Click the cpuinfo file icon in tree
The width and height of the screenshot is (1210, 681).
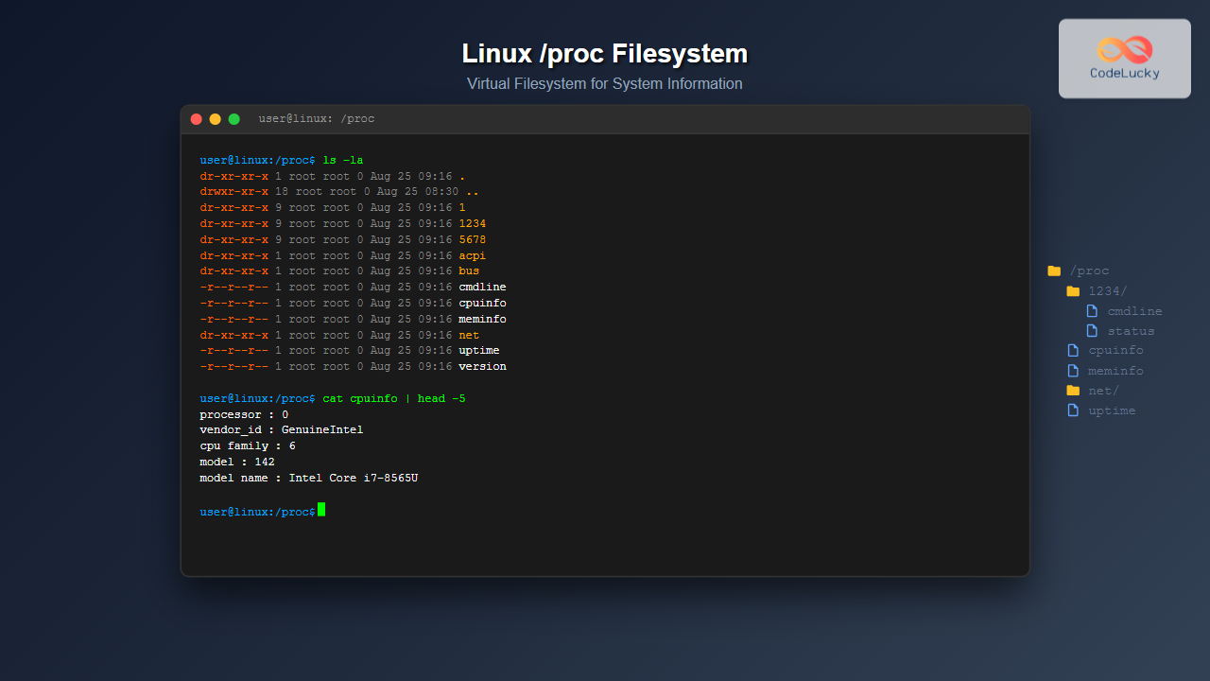(x=1073, y=351)
